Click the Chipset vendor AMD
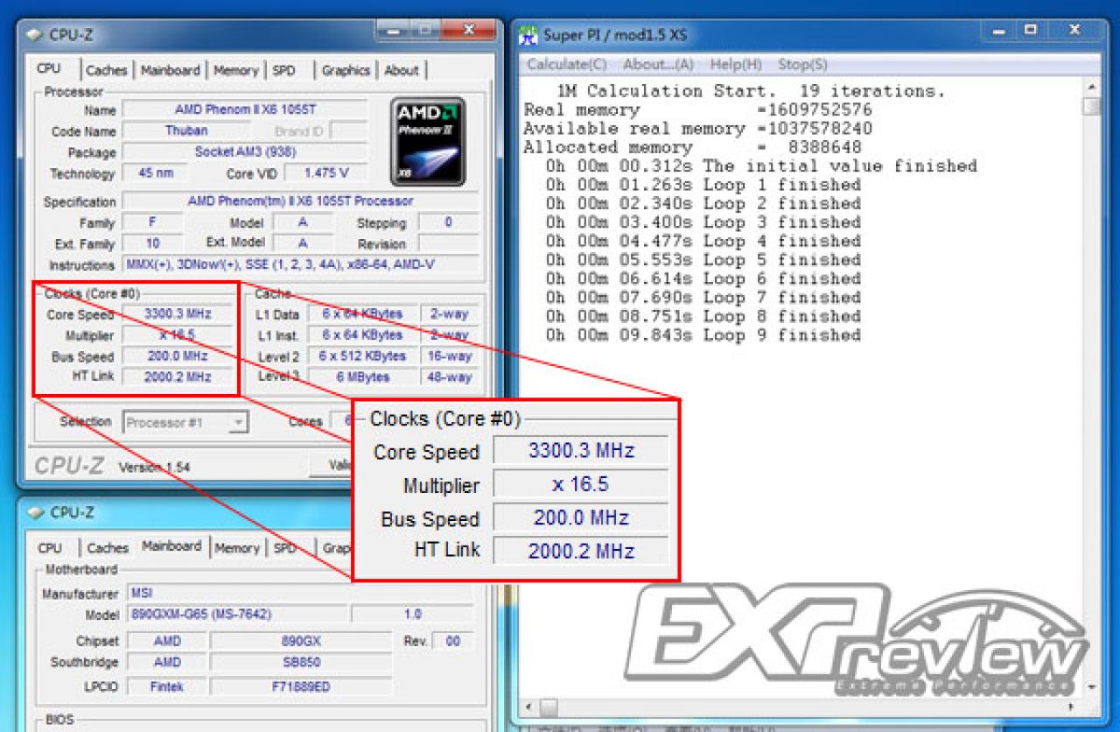The image size is (1120, 732). pos(167,641)
